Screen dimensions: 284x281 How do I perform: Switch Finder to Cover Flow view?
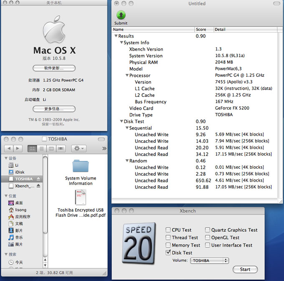61,149
